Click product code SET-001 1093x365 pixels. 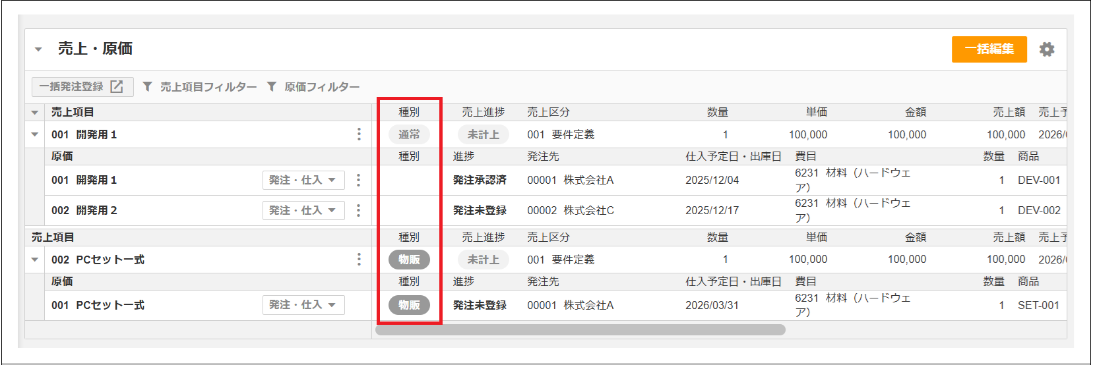pos(1038,305)
